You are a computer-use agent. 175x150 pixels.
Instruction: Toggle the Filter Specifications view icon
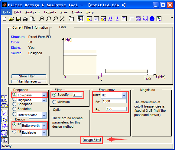coord(80,19)
